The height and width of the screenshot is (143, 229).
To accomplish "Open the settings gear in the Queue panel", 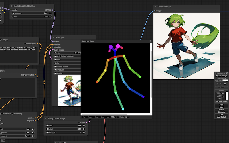I will pos(226,73).
